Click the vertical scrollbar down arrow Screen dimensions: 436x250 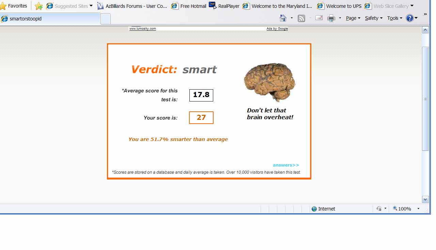click(425, 200)
